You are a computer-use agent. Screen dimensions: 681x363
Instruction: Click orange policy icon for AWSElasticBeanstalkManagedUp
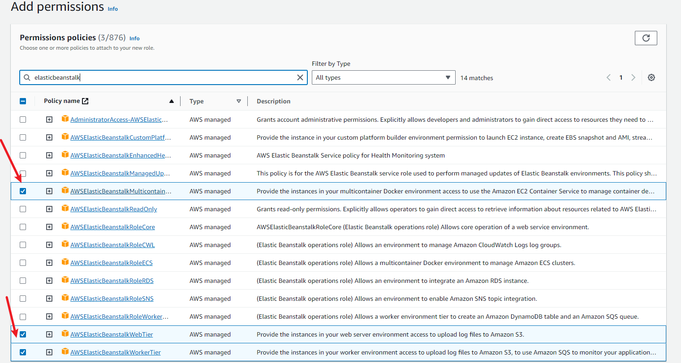(65, 172)
